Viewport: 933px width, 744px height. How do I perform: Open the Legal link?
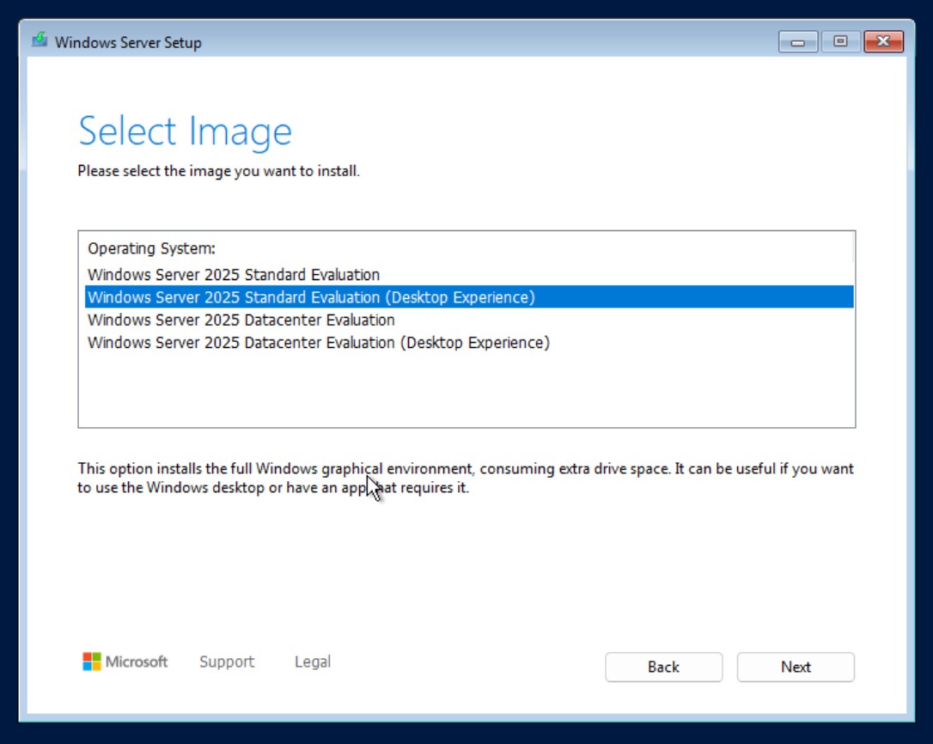(x=313, y=662)
